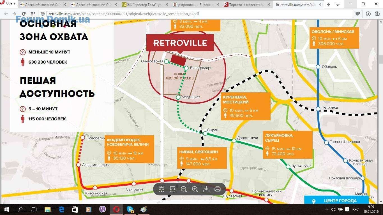Open Task View
The image size is (383, 215).
pyautogui.click(x=34, y=209)
